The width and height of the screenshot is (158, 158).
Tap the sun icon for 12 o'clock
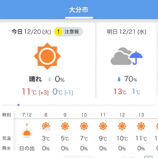click(122, 126)
